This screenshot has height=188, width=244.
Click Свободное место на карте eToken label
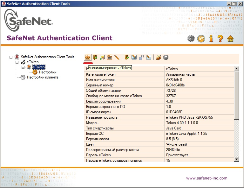pyautogui.click(x=114, y=96)
